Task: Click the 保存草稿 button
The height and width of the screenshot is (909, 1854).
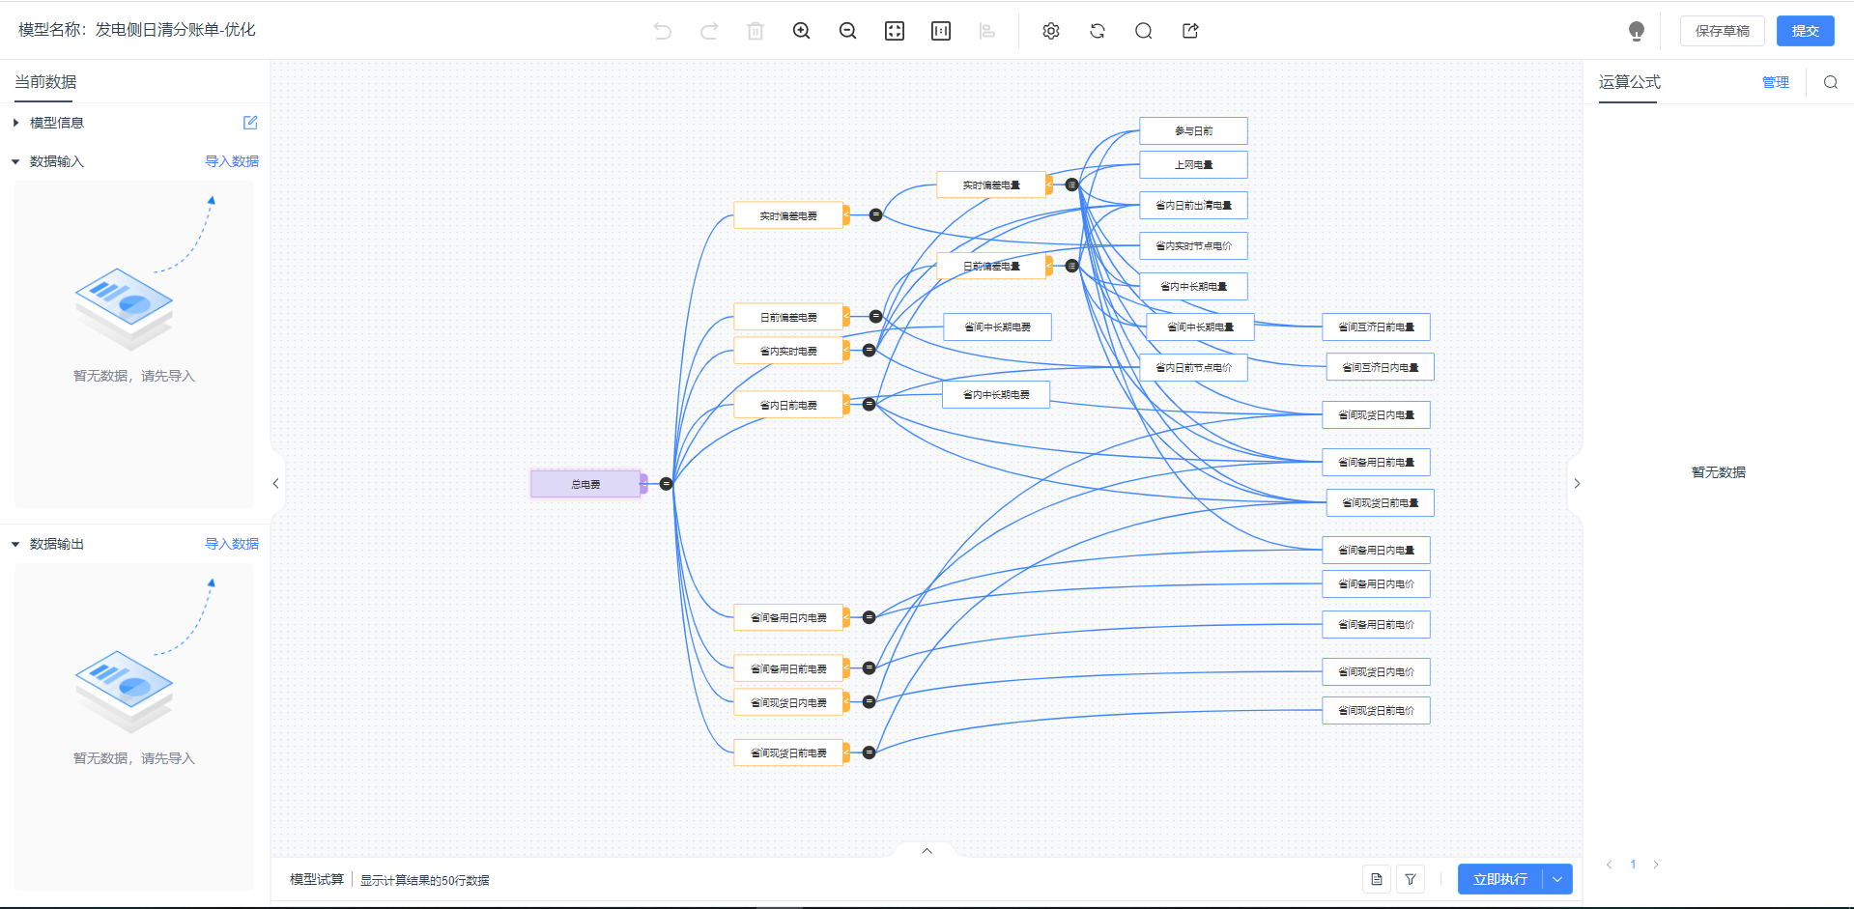Action: coord(1722,31)
